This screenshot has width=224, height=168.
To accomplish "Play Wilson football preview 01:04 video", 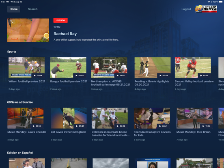I will pyautogui.click(x=38, y=75).
